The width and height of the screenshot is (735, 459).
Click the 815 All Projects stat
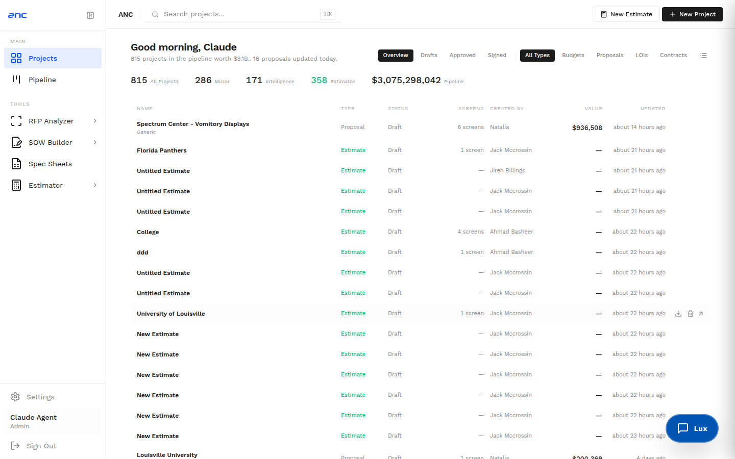[x=155, y=81]
